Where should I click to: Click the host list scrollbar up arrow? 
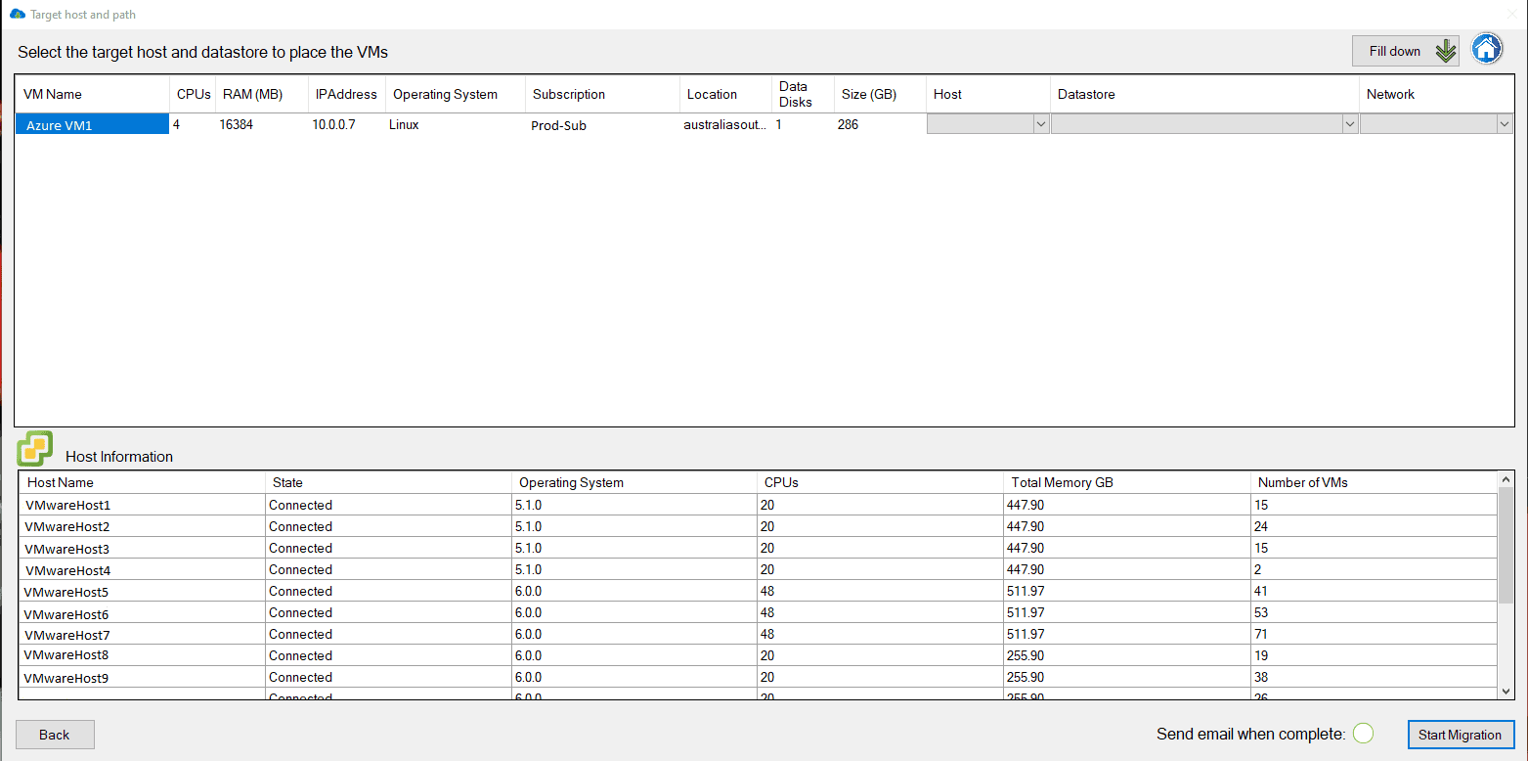[1506, 479]
